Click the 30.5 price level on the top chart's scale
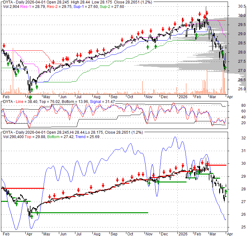 242,6
